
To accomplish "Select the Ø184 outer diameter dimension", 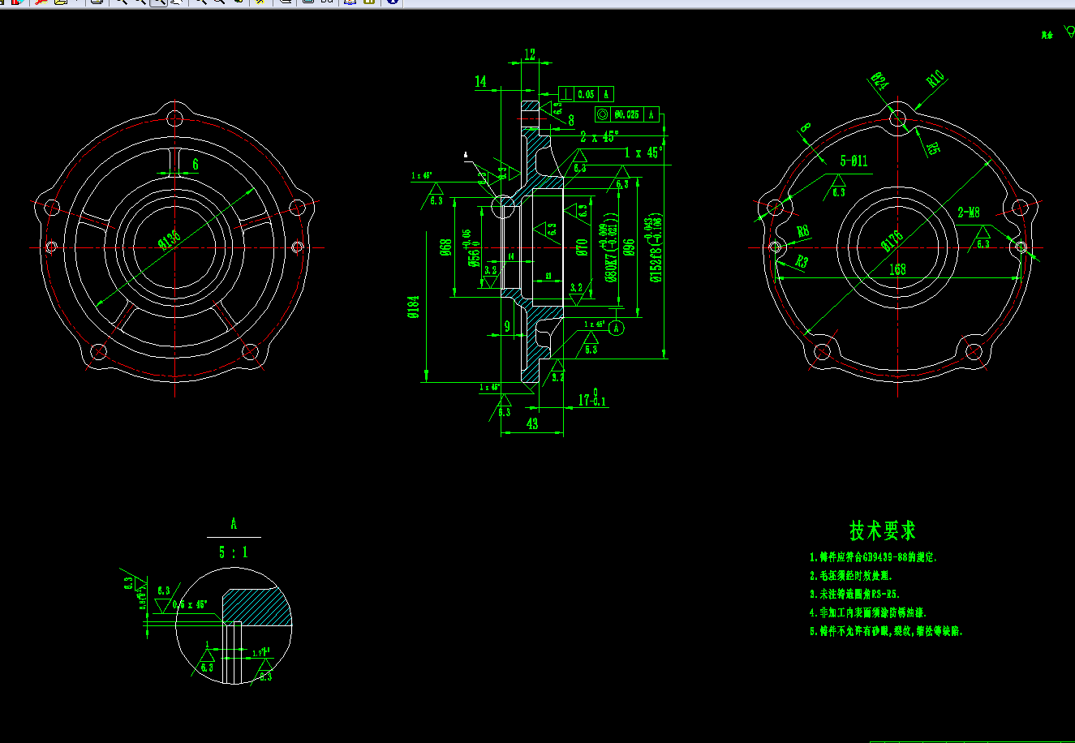I will 414,307.
